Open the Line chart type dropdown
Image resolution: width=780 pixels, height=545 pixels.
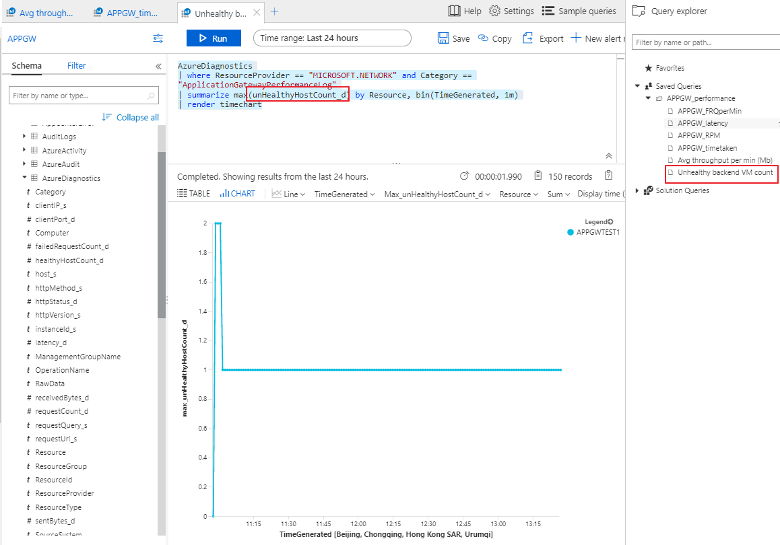click(x=288, y=194)
